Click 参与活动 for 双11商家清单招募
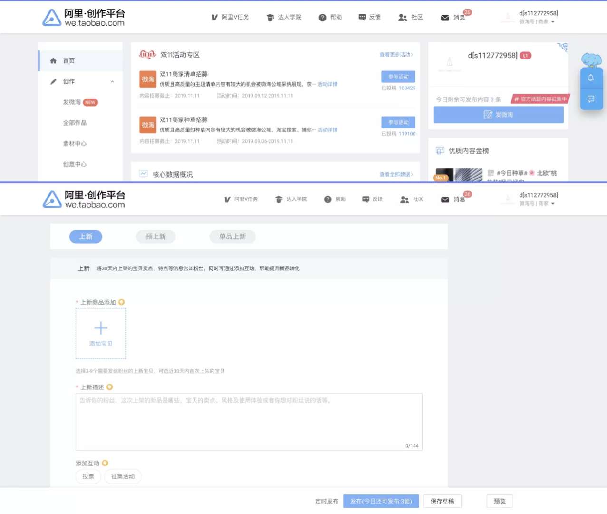Screen dimensions: 607x514 [398, 77]
